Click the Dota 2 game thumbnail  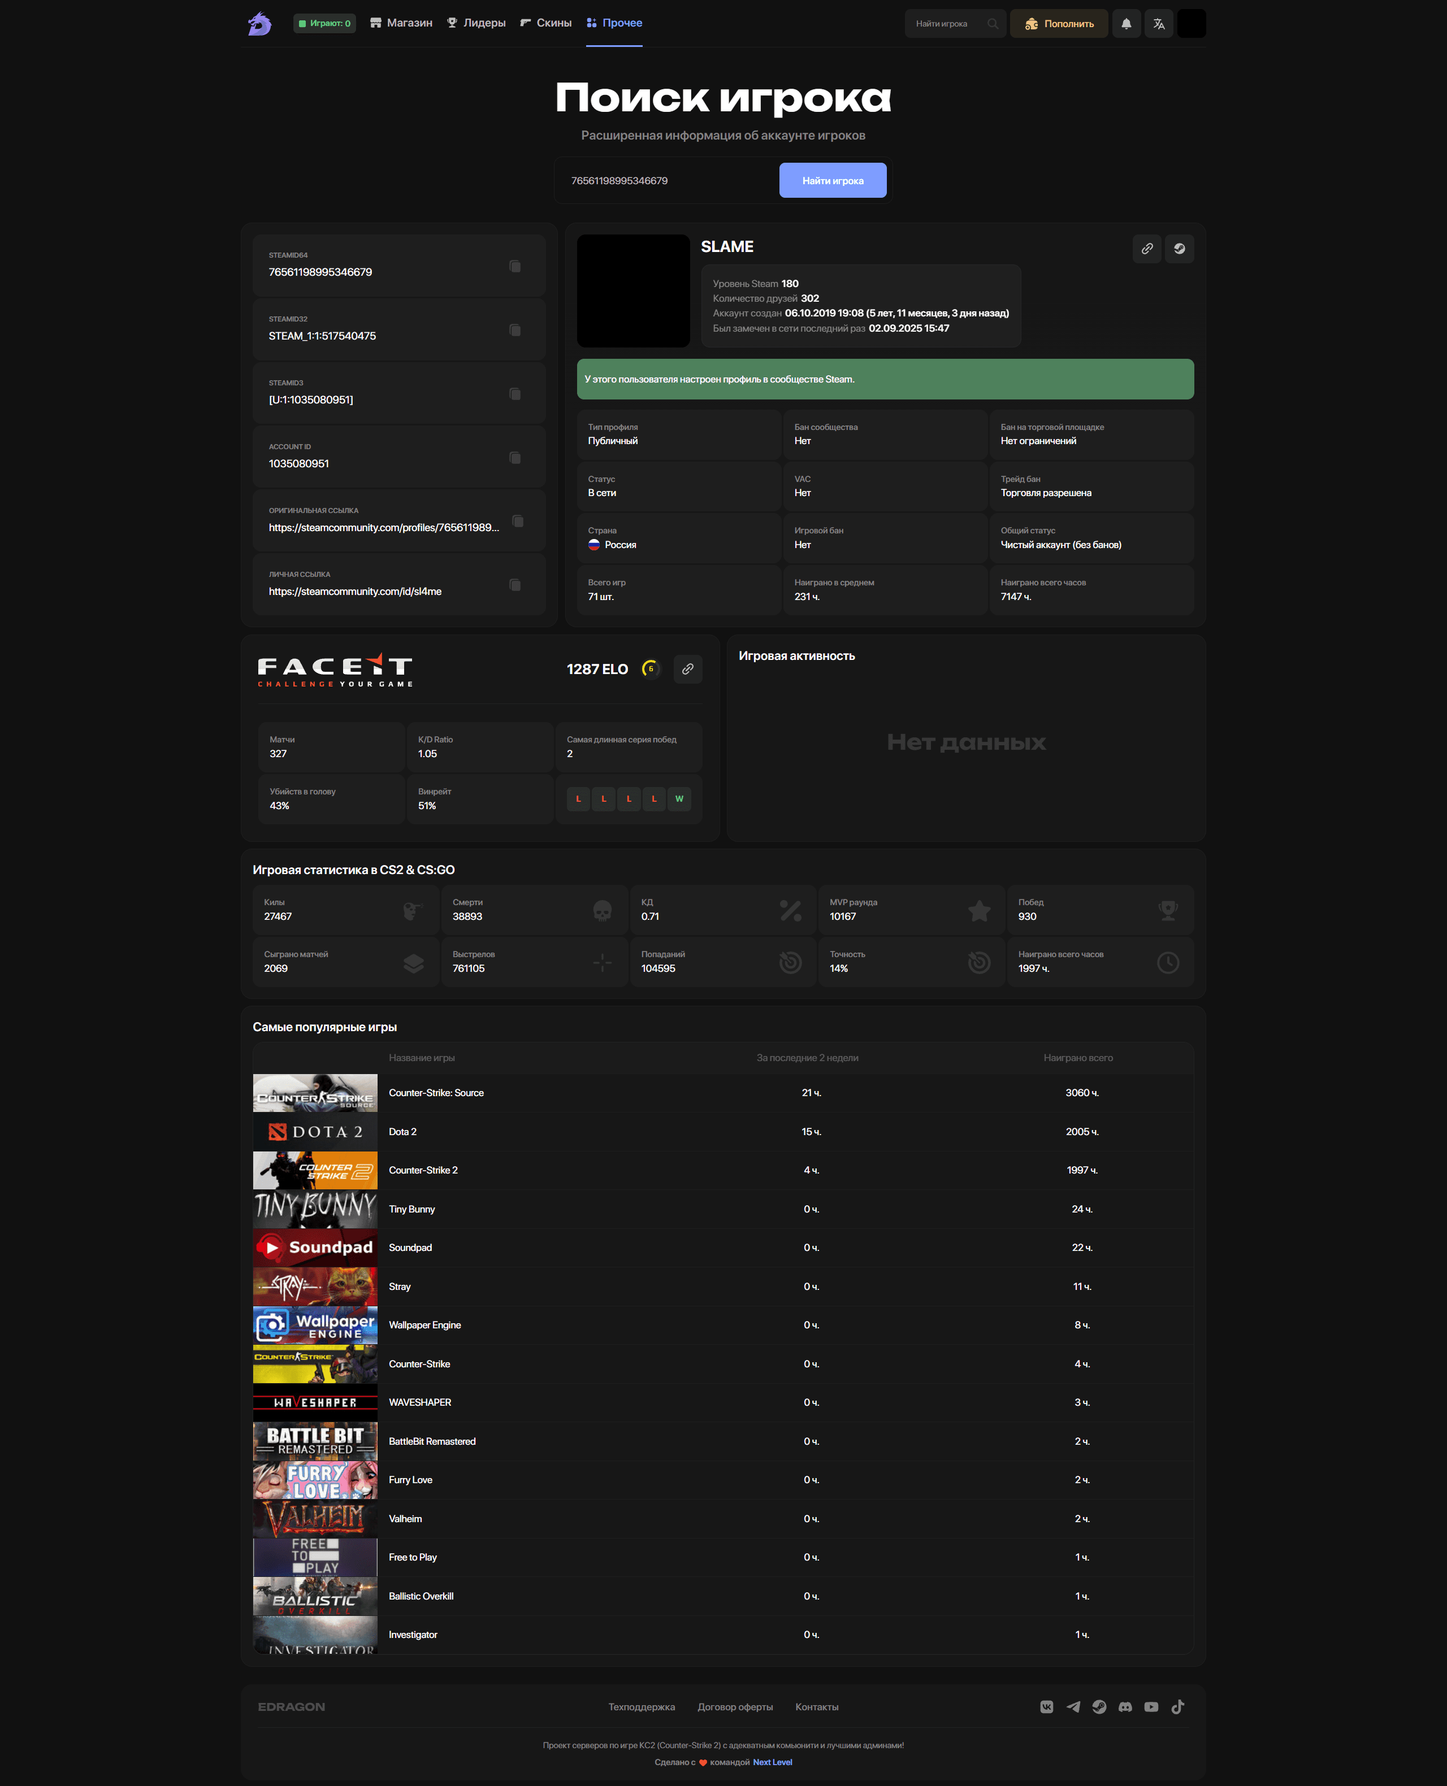coord(315,1132)
